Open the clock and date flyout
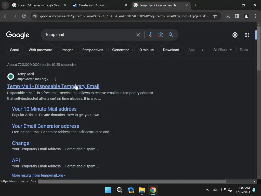Viewport: 261px width, 196px height. tap(243, 190)
